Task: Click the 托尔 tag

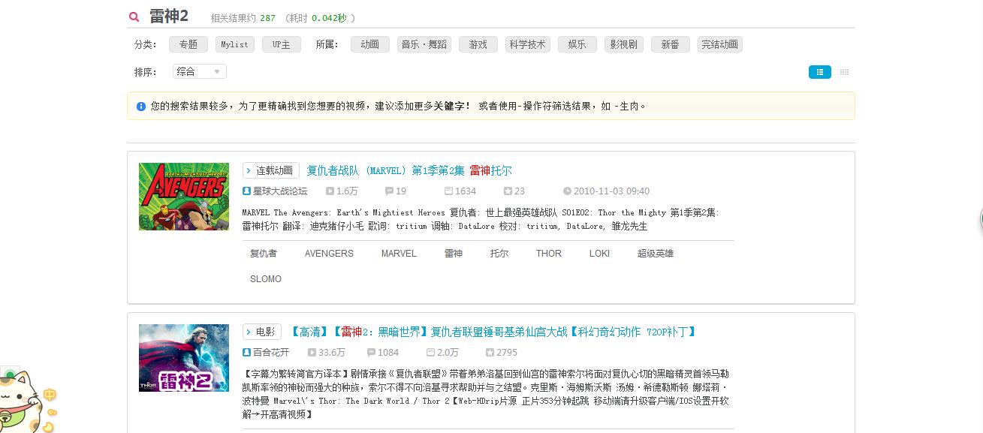Action: coord(499,254)
